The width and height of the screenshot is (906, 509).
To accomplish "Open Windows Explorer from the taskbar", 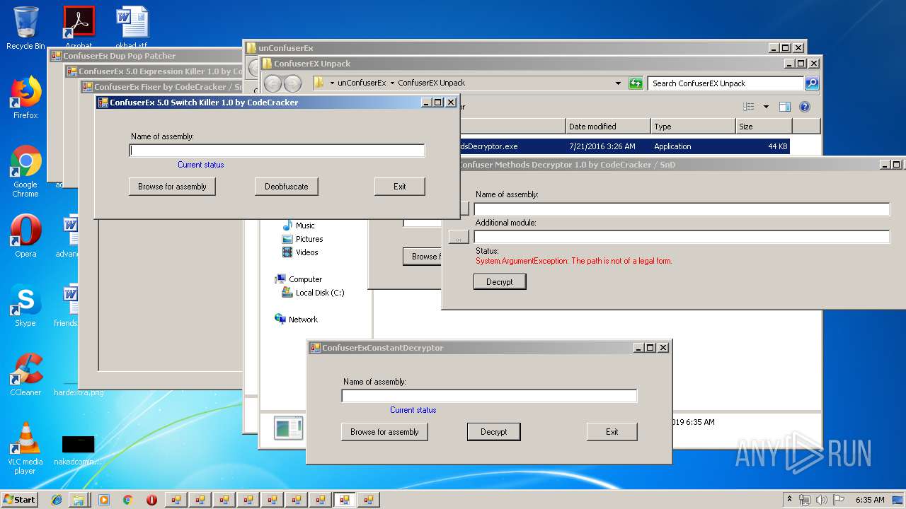I will click(79, 500).
